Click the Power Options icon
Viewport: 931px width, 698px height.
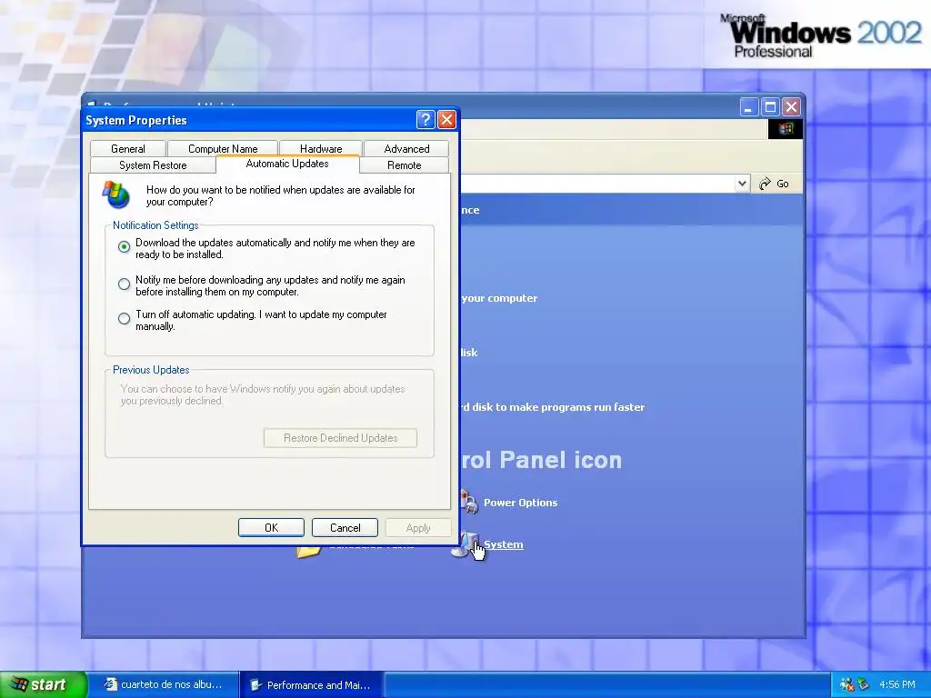click(469, 502)
